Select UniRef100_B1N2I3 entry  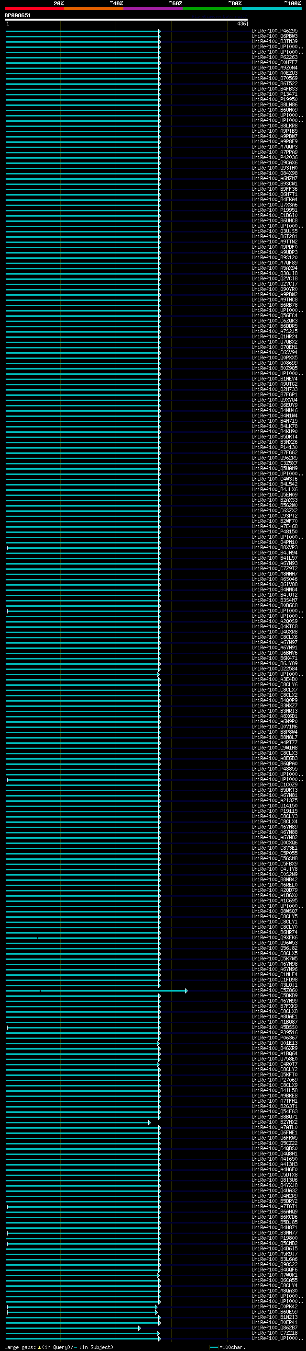click(274, 1317)
